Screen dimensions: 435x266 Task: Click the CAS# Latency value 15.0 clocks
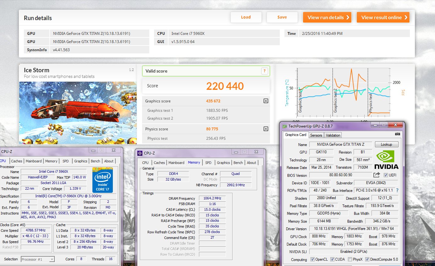point(212,209)
